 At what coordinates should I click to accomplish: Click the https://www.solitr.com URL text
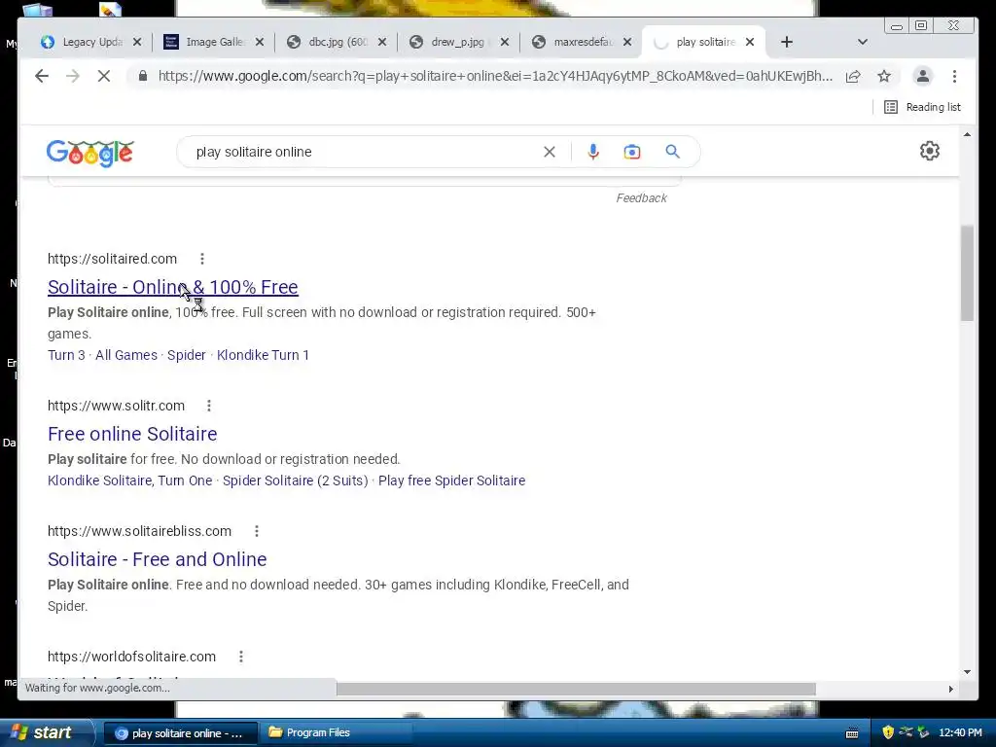coord(117,406)
